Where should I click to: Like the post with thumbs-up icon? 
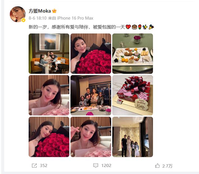click(x=157, y=166)
